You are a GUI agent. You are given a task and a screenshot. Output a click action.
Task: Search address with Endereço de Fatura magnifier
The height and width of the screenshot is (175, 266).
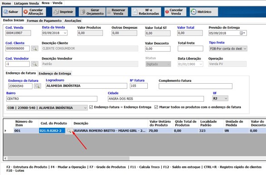(x=37, y=86)
